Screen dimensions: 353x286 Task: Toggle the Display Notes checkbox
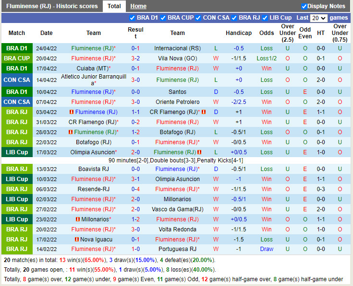point(304,6)
